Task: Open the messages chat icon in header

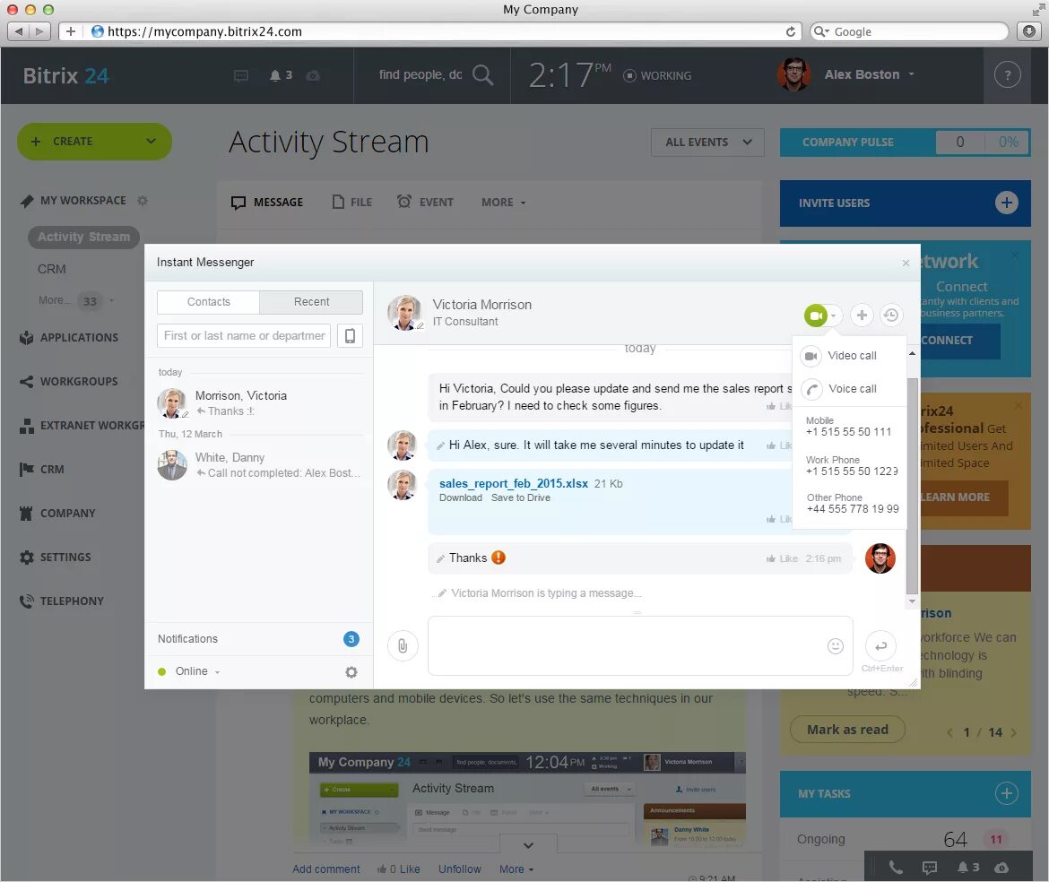Action: coord(241,75)
